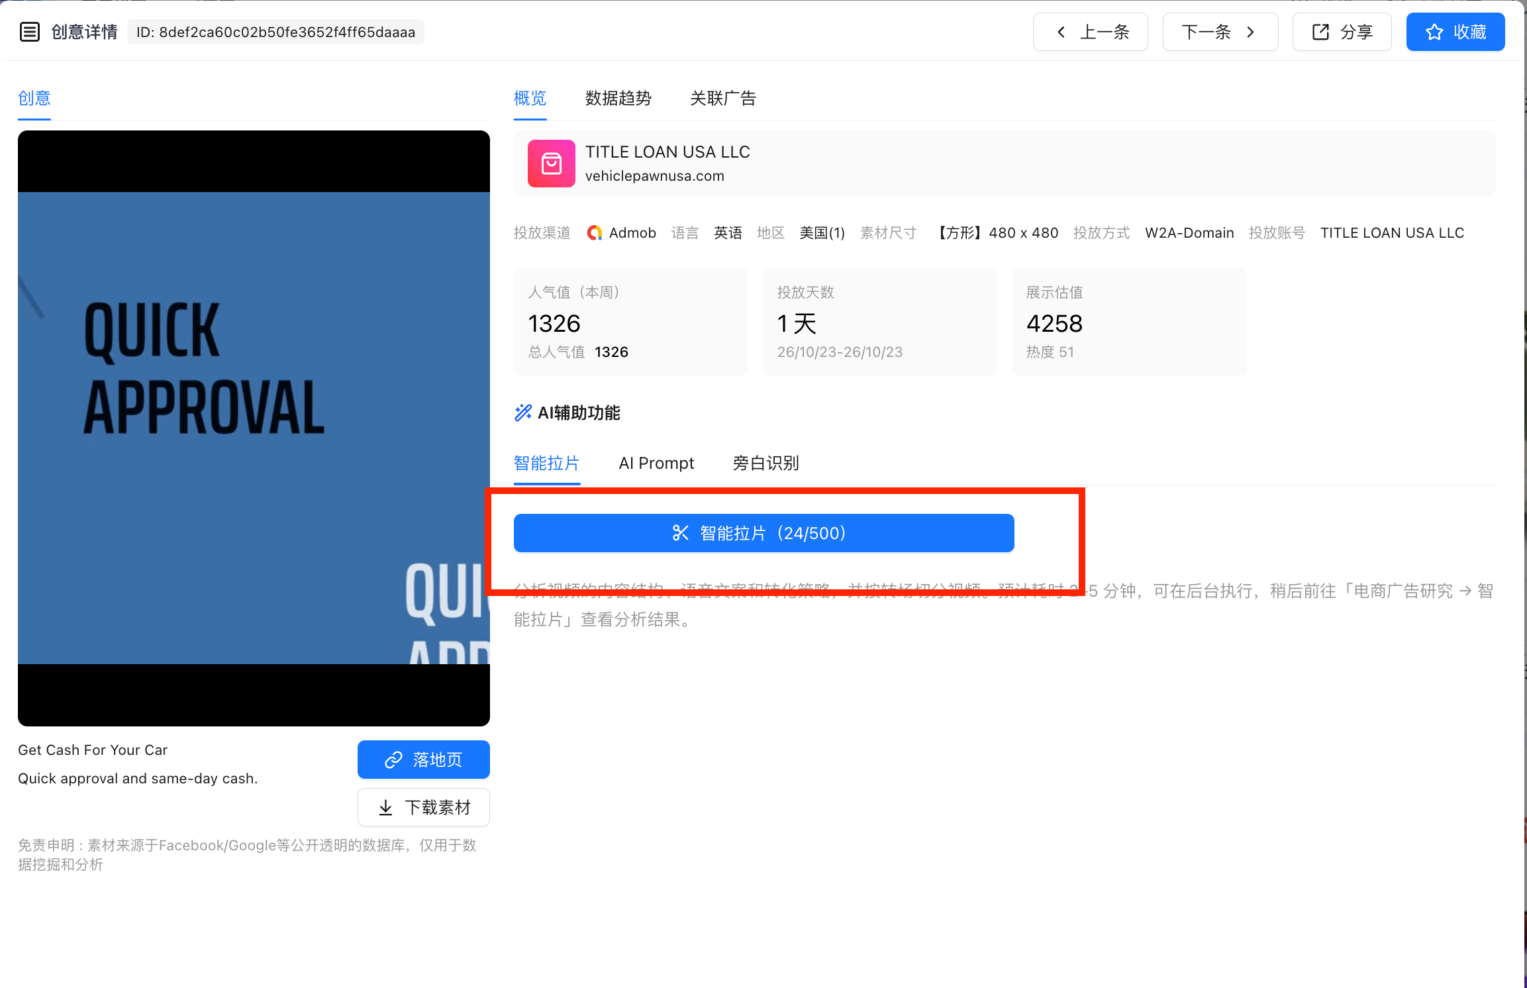Click the Admob channel logo icon
Image resolution: width=1527 pixels, height=988 pixels.
[x=595, y=233]
